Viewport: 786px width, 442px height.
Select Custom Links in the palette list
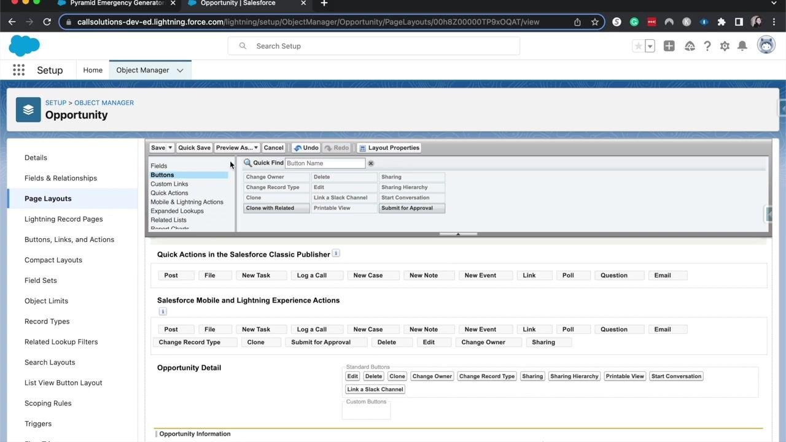169,184
